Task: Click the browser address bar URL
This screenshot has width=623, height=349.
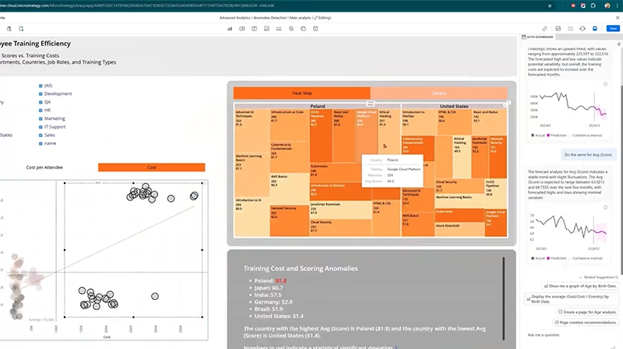Action: pos(137,5)
